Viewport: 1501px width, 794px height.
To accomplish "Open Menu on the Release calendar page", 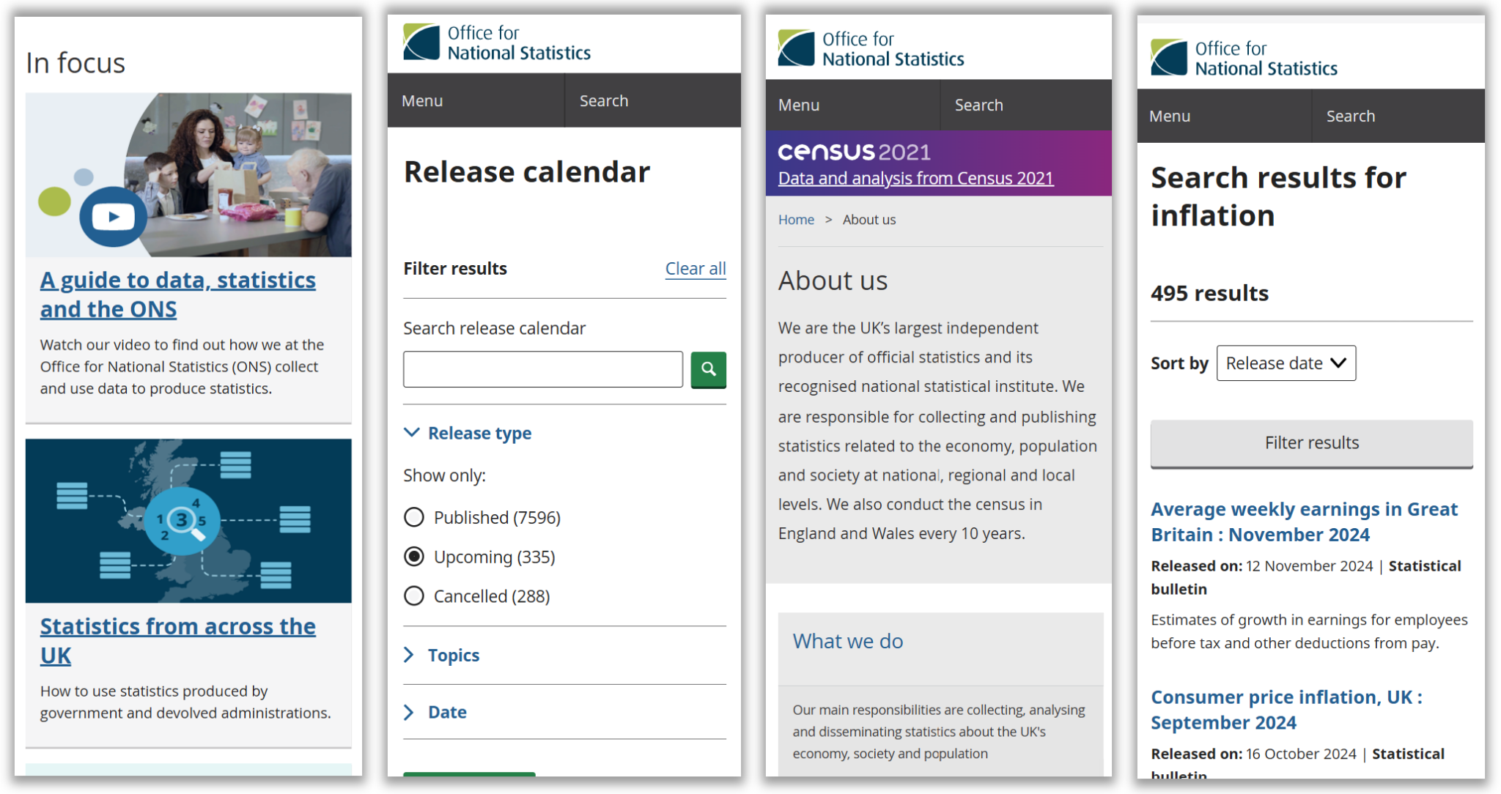I will (423, 101).
